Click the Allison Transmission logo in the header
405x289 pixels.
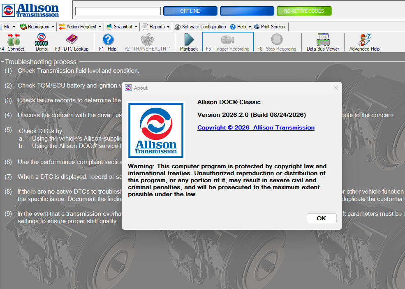[30, 10]
